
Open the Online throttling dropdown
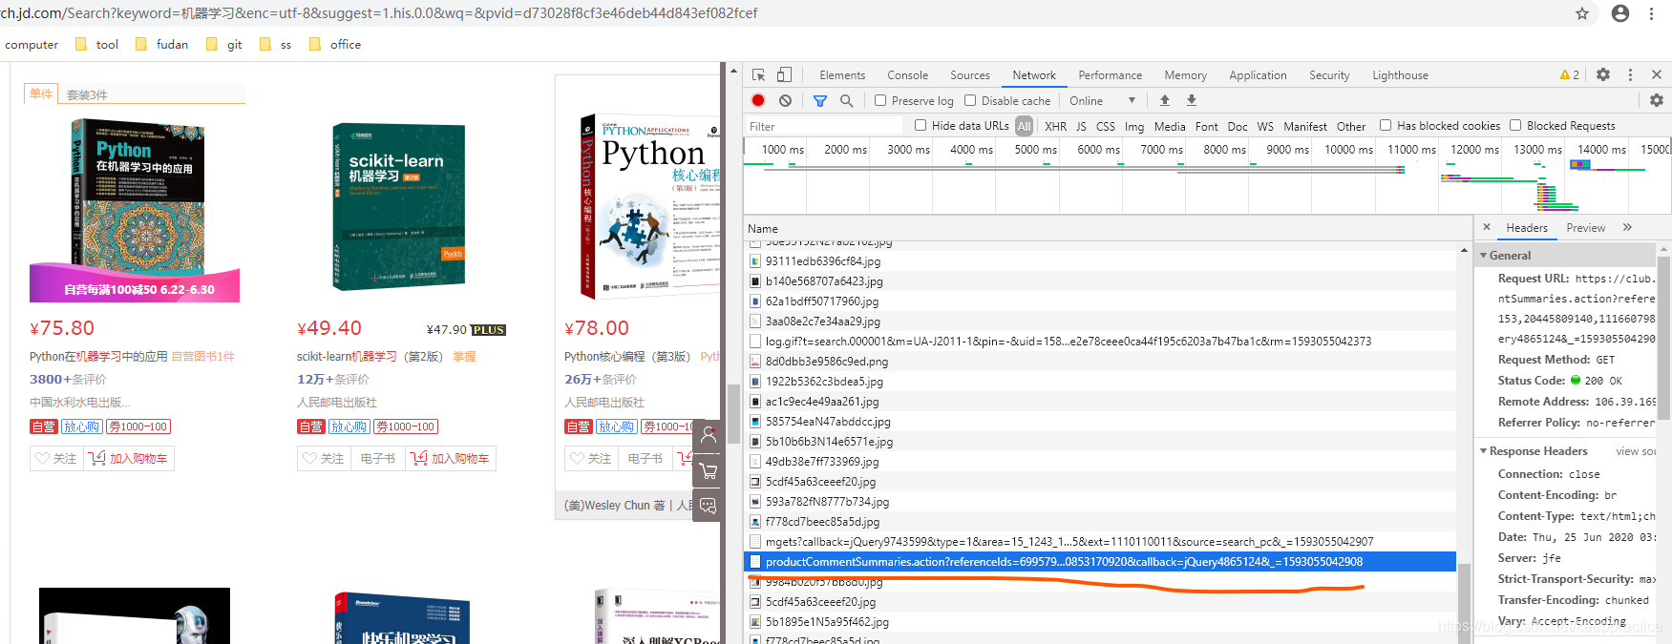1103,100
